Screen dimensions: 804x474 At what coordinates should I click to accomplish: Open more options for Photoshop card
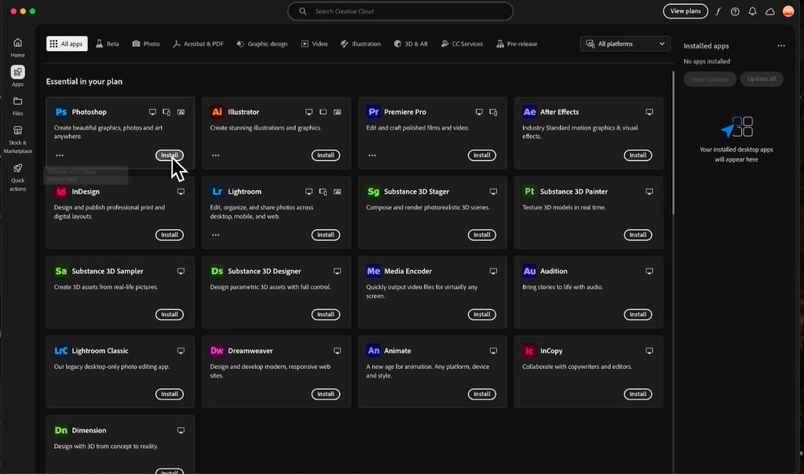[60, 155]
